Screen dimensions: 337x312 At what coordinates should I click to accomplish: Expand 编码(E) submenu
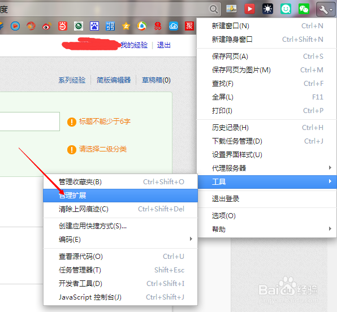pos(120,240)
